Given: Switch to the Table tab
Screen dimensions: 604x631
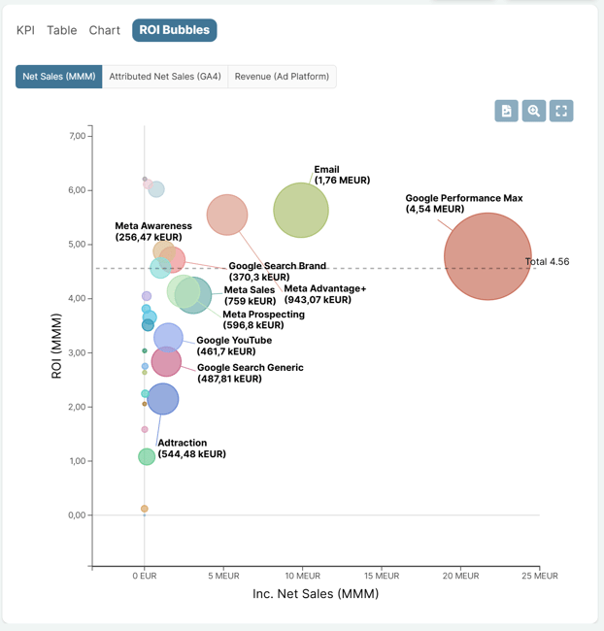Looking at the screenshot, I should [61, 30].
